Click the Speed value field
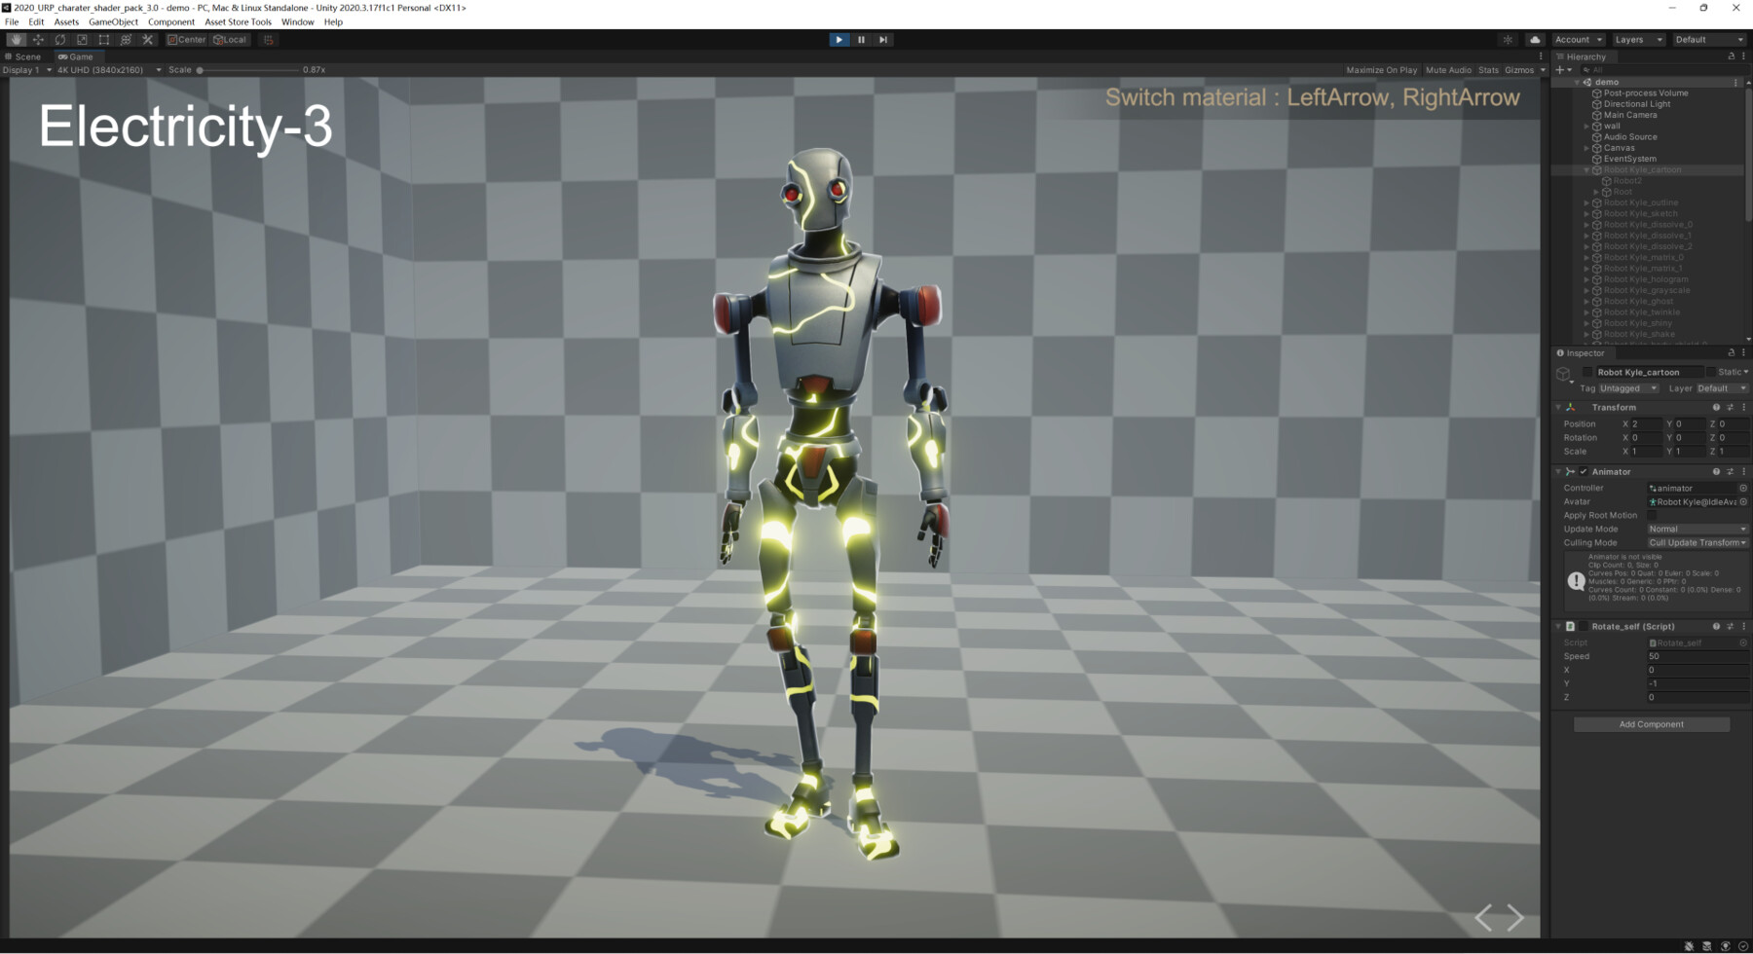 pyautogui.click(x=1697, y=656)
